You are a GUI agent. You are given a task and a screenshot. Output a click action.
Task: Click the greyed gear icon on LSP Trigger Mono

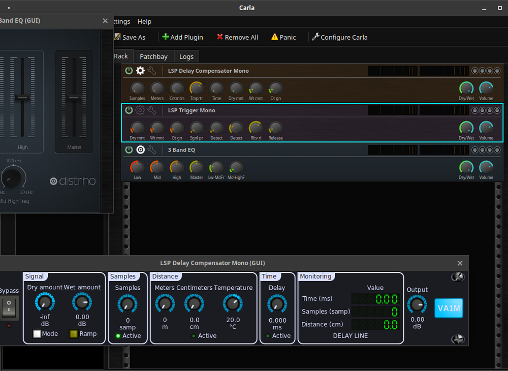point(139,110)
